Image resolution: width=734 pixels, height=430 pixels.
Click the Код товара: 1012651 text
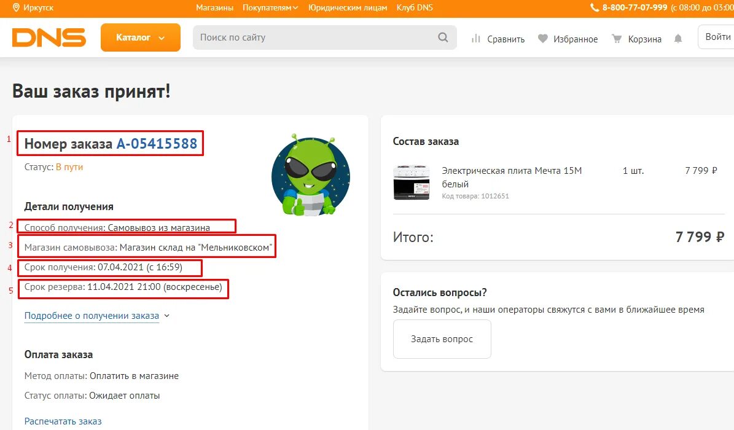tap(475, 196)
